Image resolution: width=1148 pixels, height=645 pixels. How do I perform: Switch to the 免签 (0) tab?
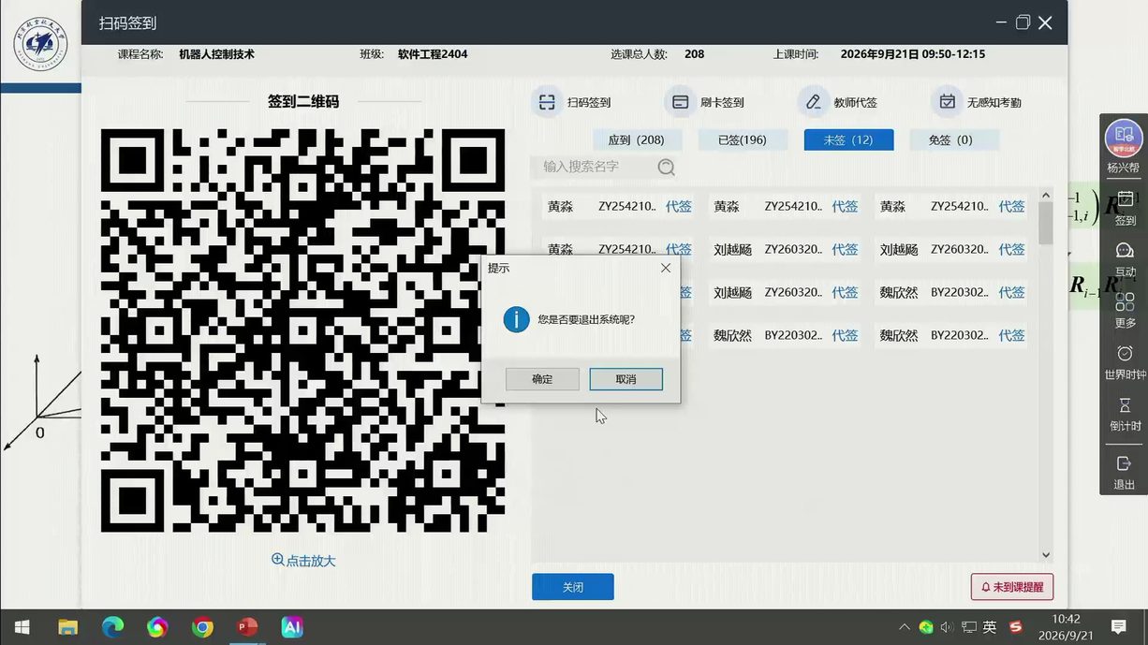point(954,139)
